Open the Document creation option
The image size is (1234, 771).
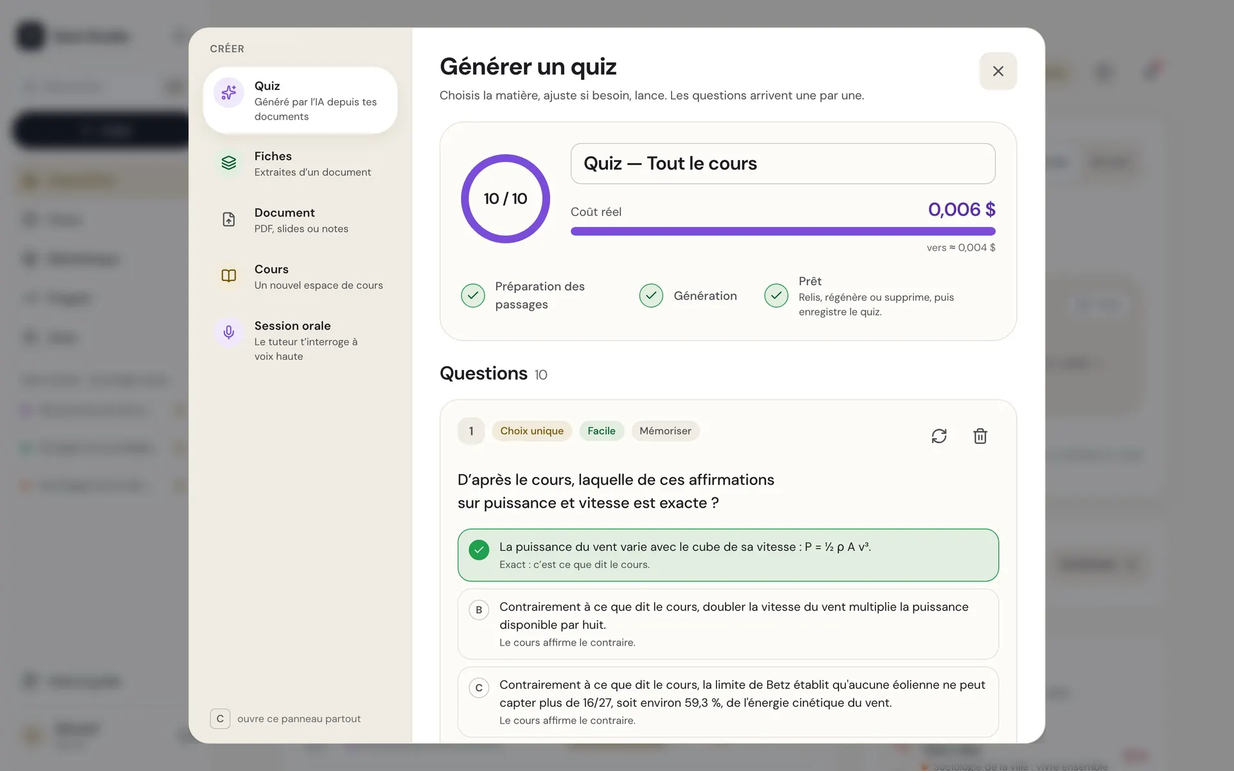(300, 220)
